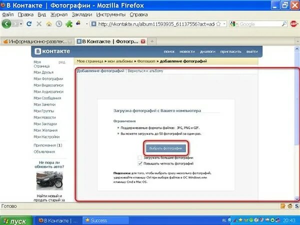Open Мои Сообщения in the sidebar

coord(47,98)
